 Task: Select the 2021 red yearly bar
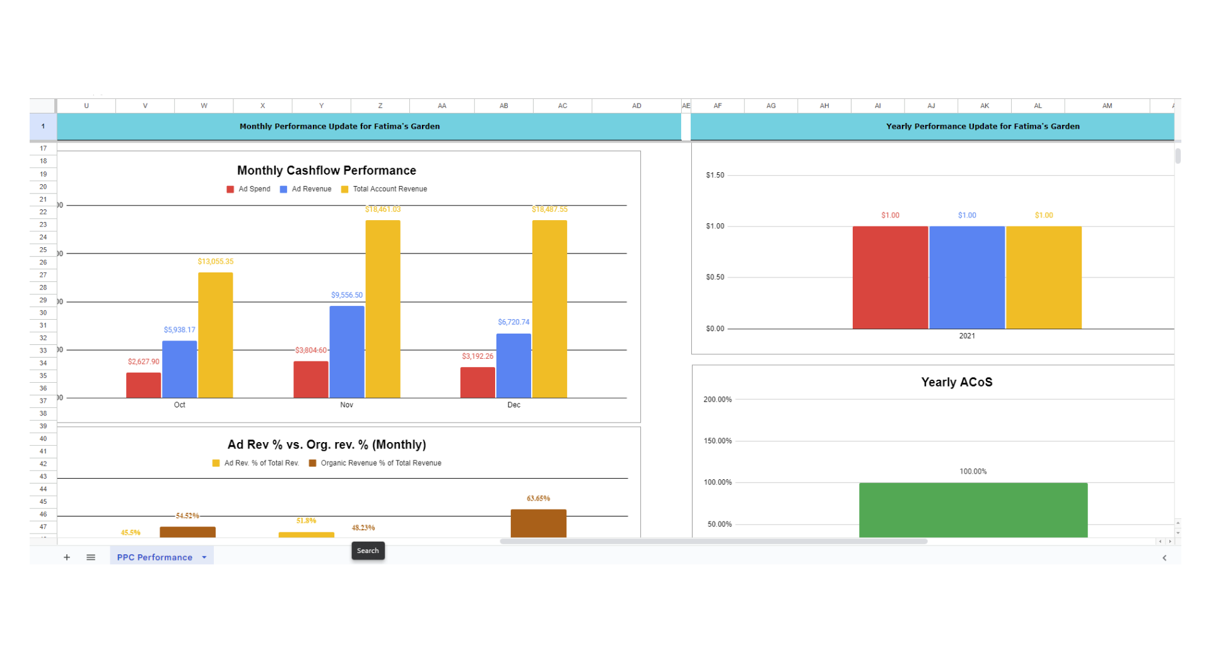pyautogui.click(x=890, y=277)
